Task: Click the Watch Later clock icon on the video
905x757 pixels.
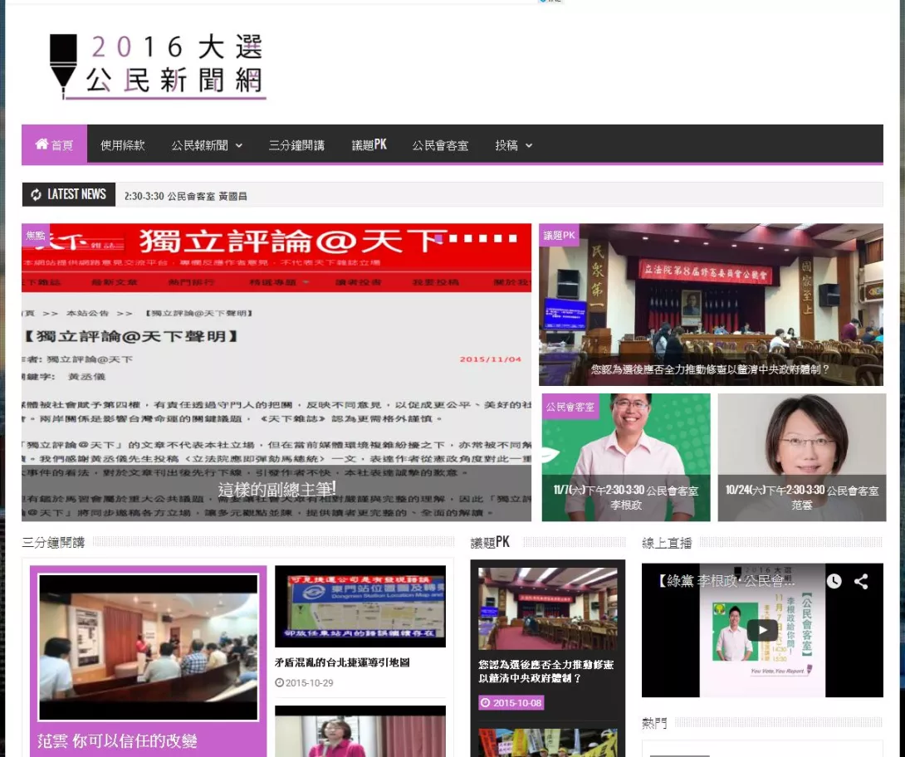Action: [834, 581]
